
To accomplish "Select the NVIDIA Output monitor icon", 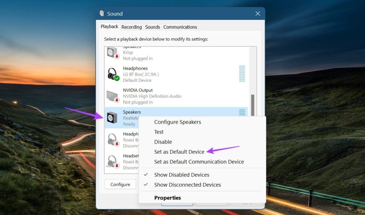I will coord(113,96).
